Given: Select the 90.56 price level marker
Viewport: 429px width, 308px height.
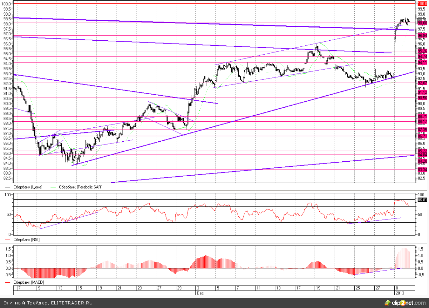Looking at the screenshot, I should (x=422, y=98).
